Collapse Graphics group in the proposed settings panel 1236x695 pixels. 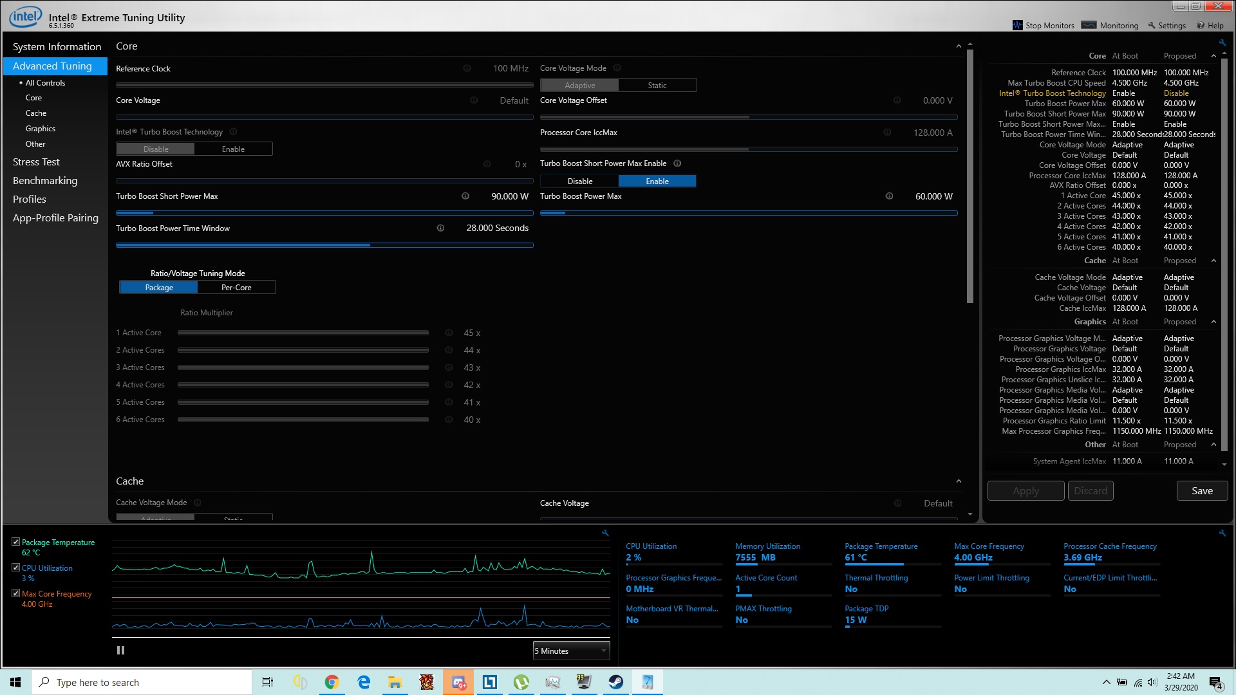click(x=1213, y=322)
